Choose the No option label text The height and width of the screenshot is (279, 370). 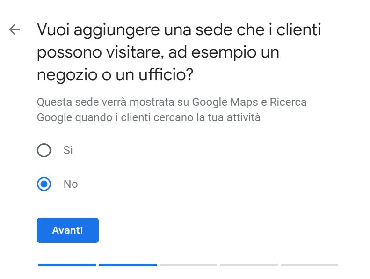[x=71, y=184]
